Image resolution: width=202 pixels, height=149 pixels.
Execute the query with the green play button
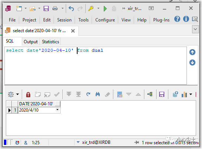(105, 9)
